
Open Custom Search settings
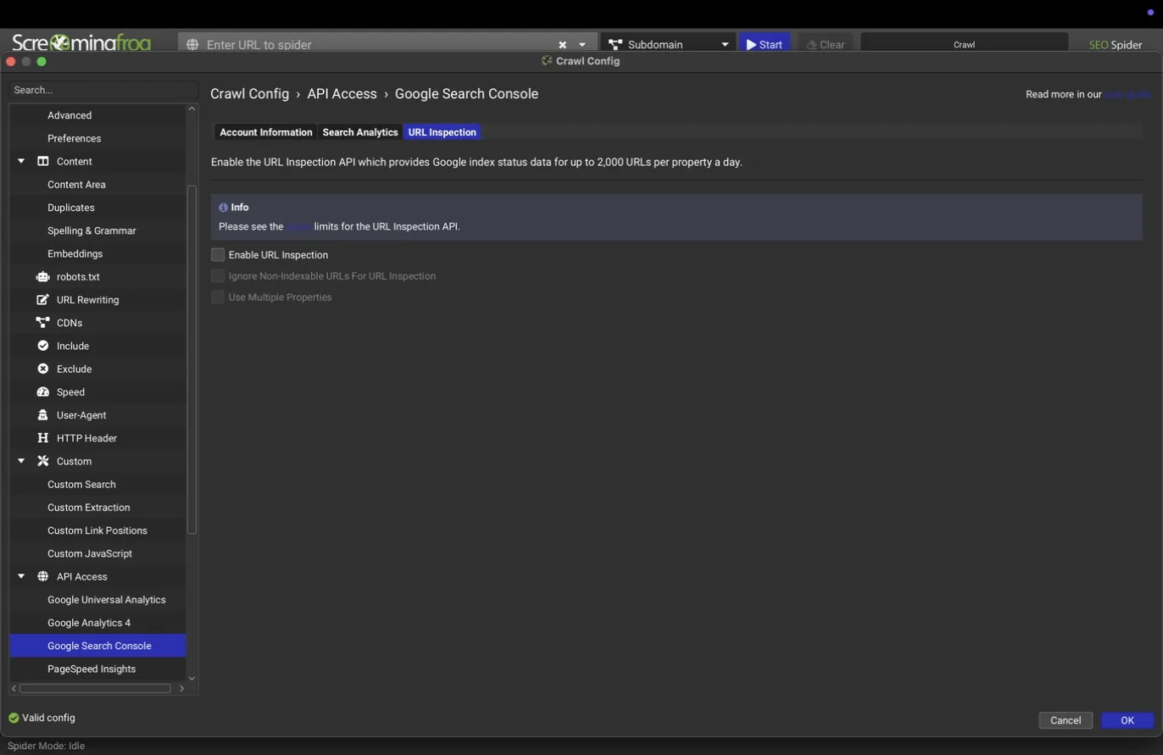click(81, 484)
